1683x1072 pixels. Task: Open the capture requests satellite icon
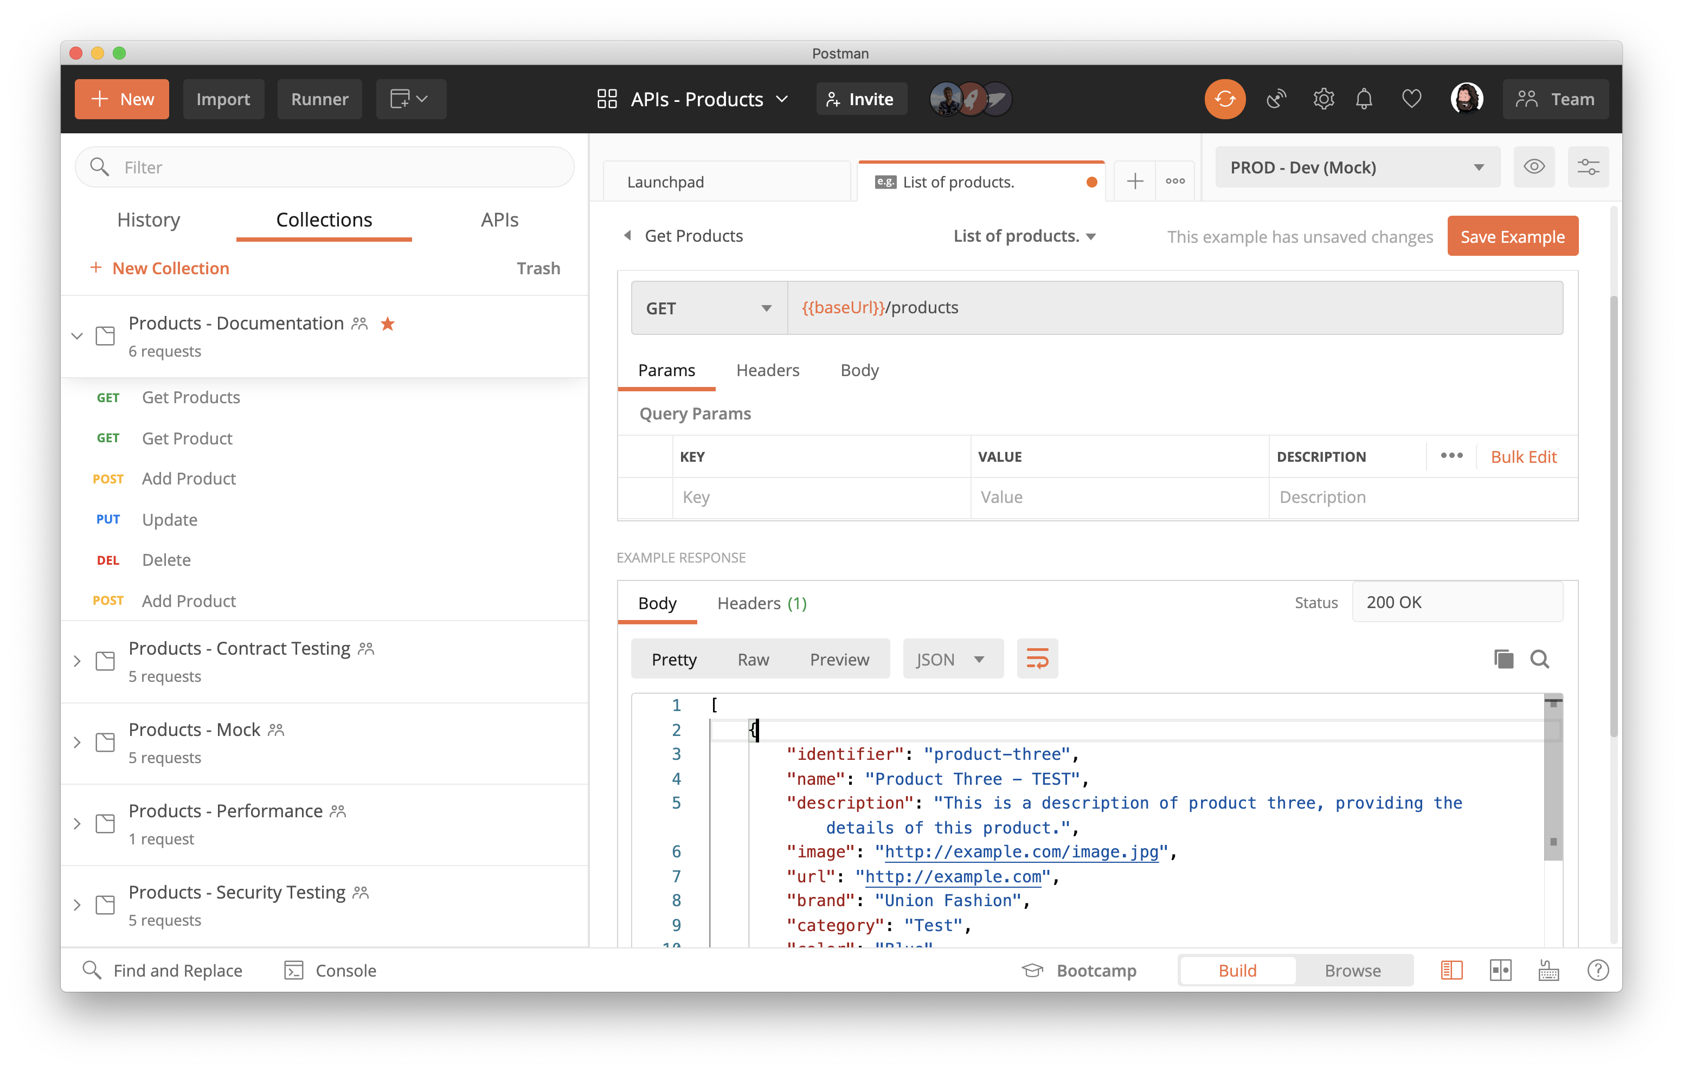tap(1276, 99)
